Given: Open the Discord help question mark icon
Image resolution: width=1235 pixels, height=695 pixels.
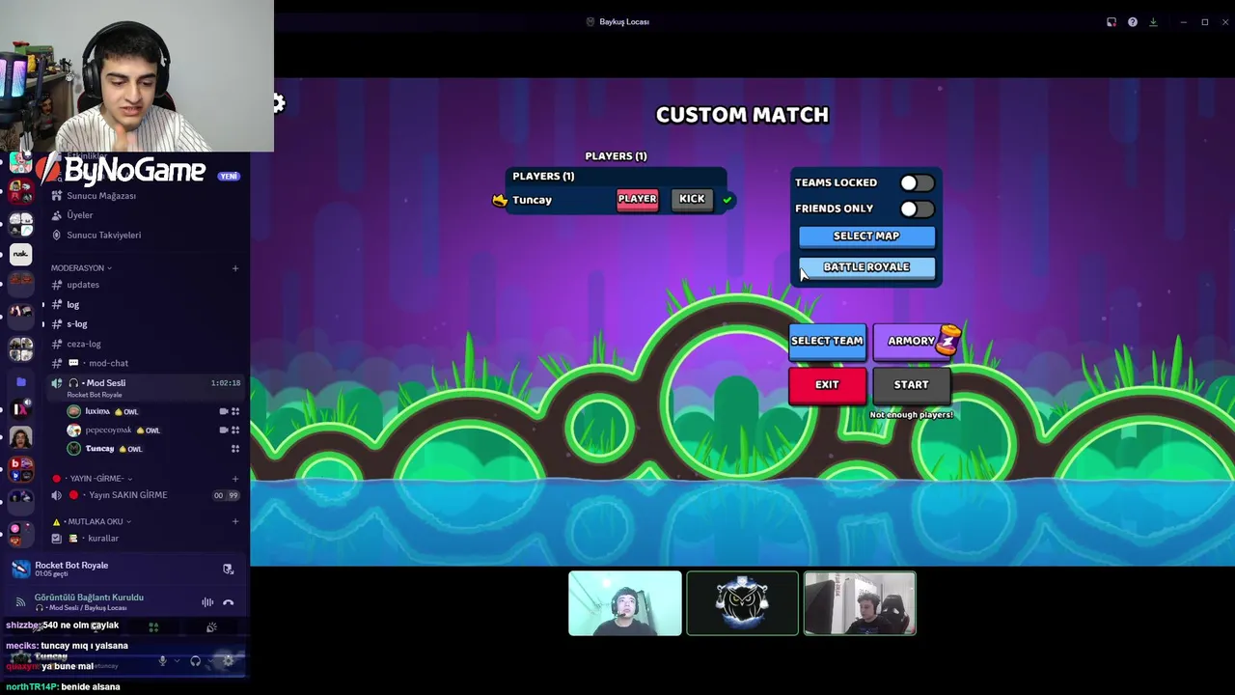Looking at the screenshot, I should [1133, 22].
